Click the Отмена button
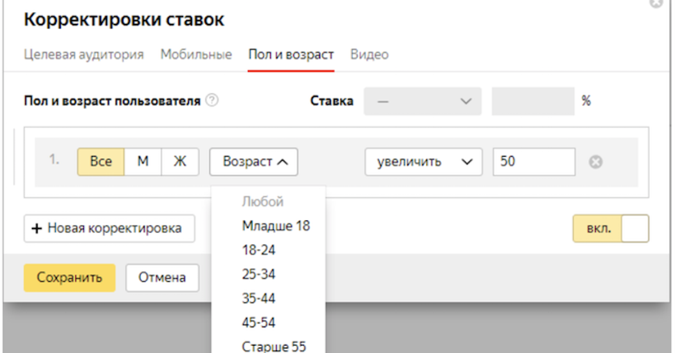The width and height of the screenshot is (675, 353). point(162,278)
